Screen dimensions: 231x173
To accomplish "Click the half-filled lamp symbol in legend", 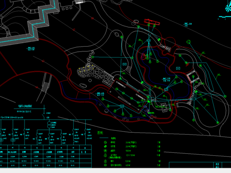I will tap(105, 147).
